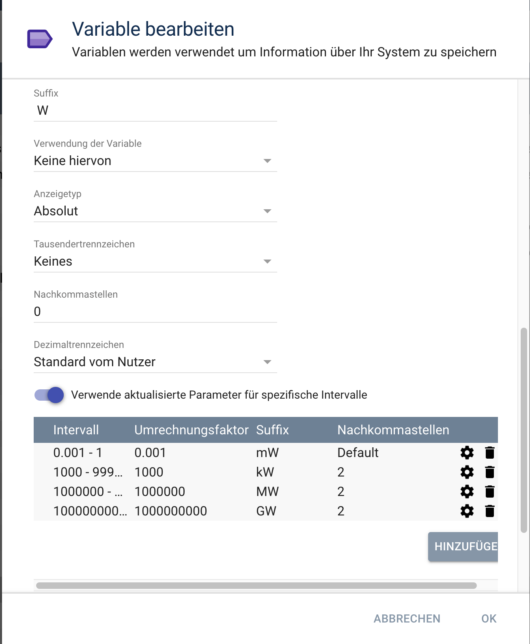Confirm with the OK button
The image size is (530, 644).
pos(489,618)
